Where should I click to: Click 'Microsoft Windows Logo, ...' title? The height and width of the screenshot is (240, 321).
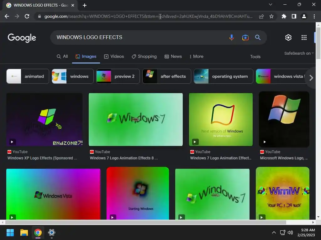[x=284, y=158]
